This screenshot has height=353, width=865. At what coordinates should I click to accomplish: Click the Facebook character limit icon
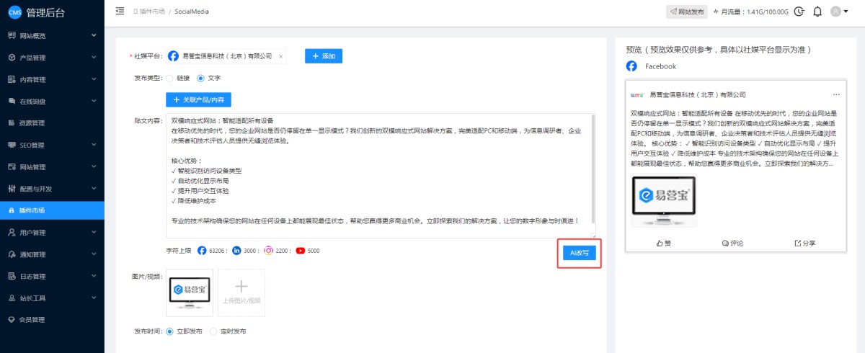[201, 251]
